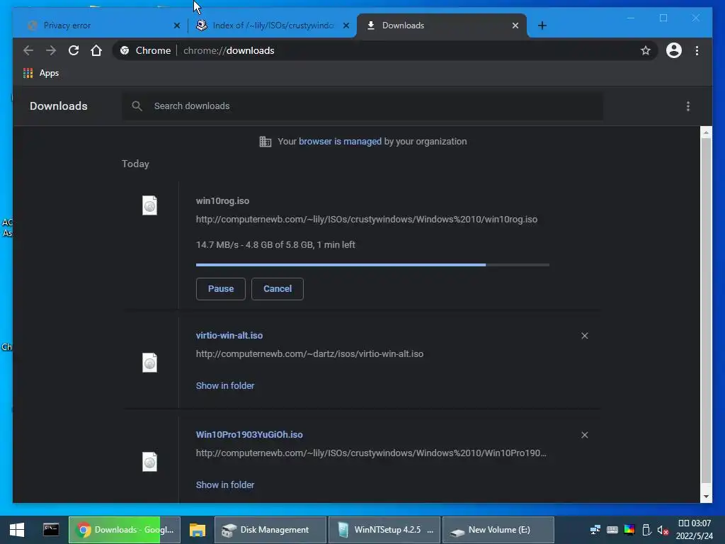Open the Command Prompt taskbar icon
The image size is (725, 544).
[x=51, y=530]
